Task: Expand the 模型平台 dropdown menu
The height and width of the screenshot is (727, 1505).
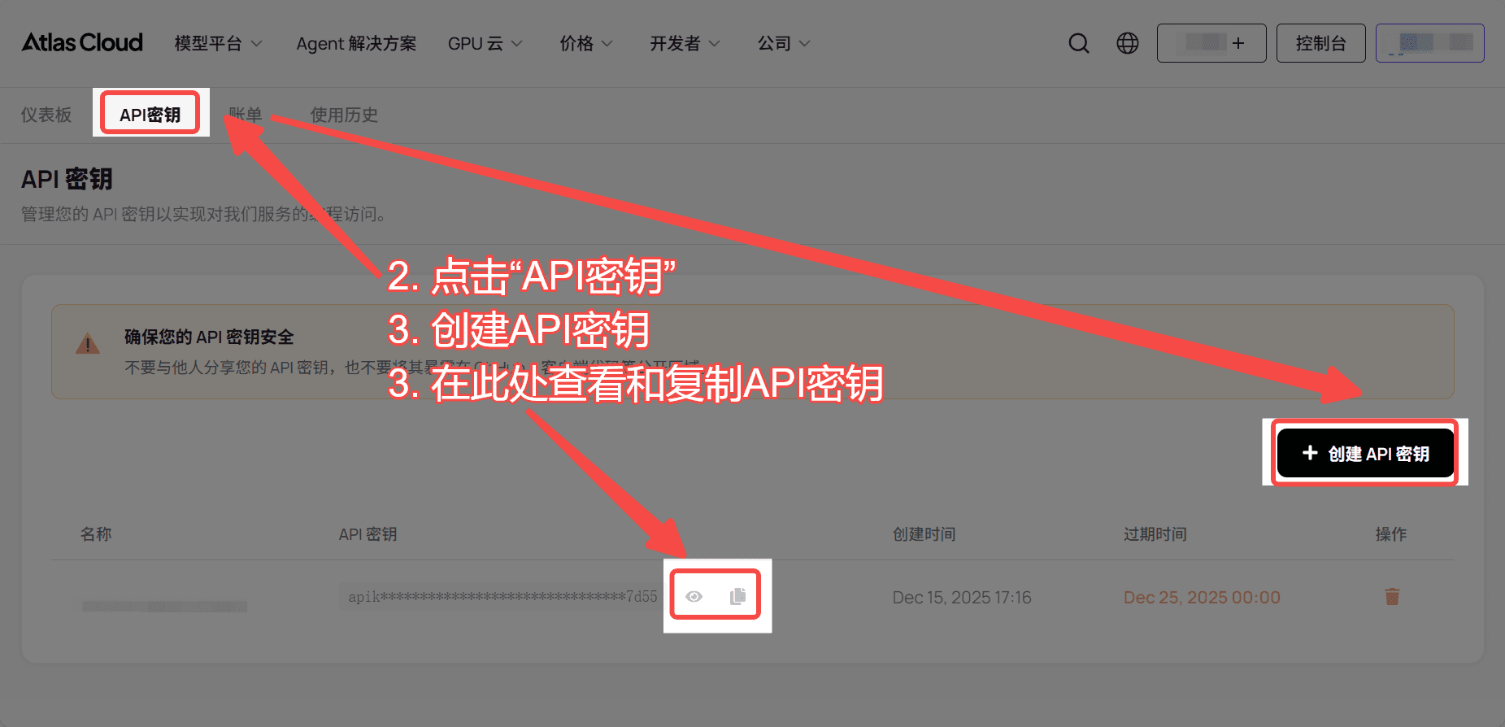Action: tap(218, 43)
